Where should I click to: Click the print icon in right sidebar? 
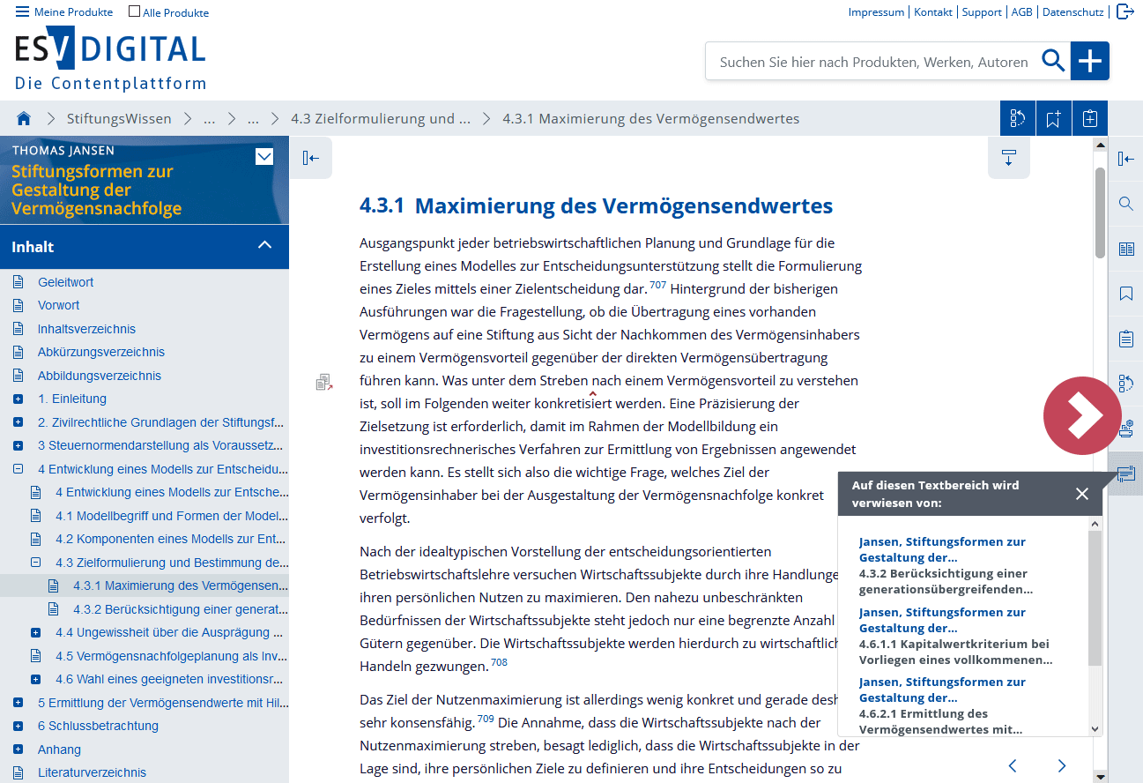click(1125, 430)
